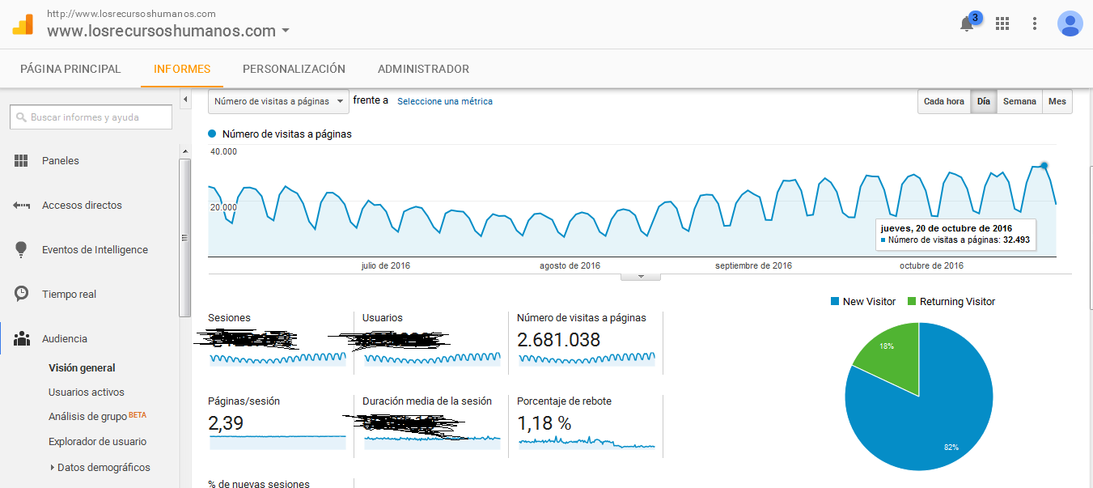
Task: Click the julio de 2016 axis label
Action: [386, 265]
